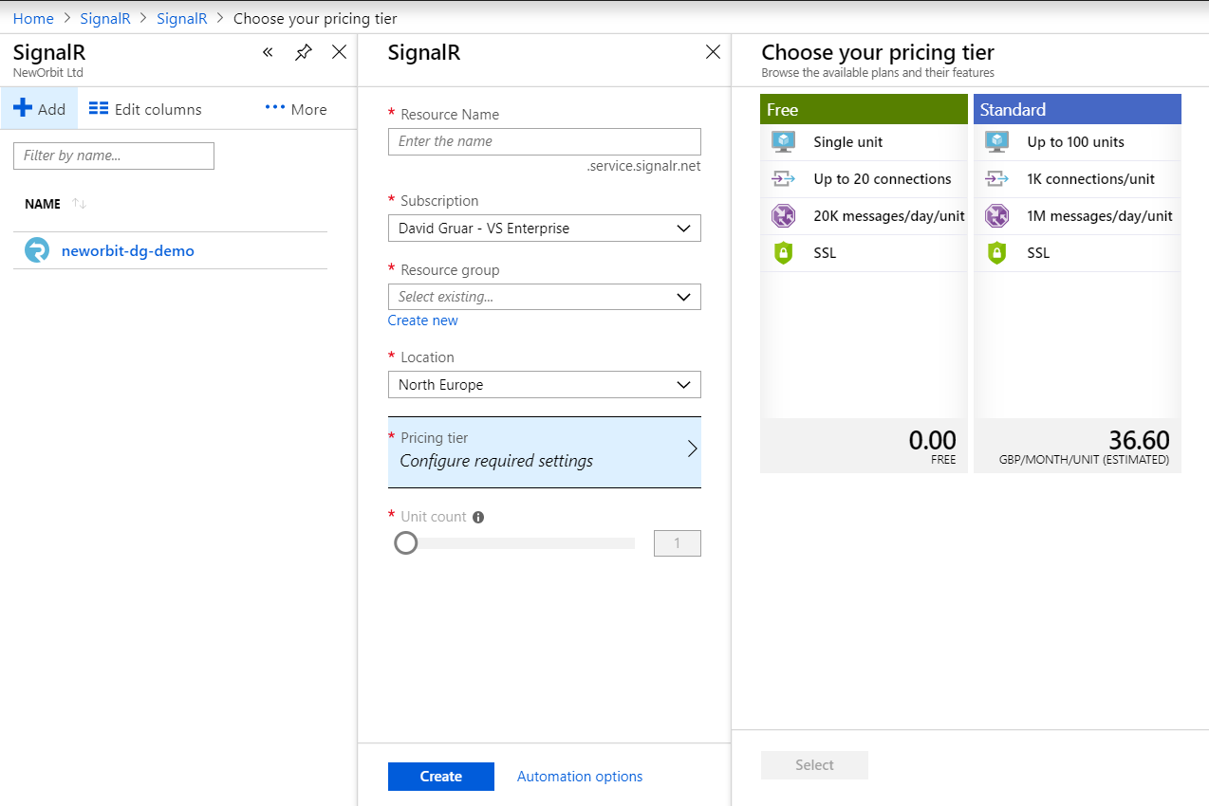Click the neworbit-dg-demo resource icon
Image resolution: width=1209 pixels, height=806 pixels.
[37, 250]
